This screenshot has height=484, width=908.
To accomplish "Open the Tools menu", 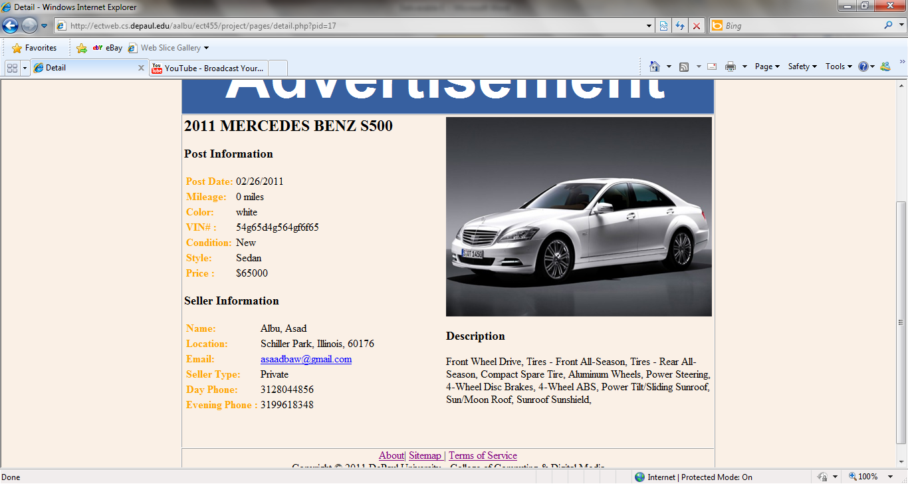I will [x=839, y=66].
